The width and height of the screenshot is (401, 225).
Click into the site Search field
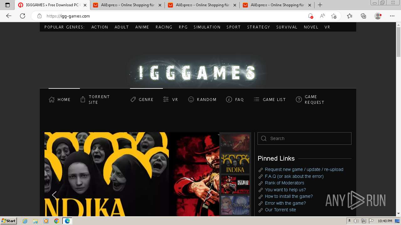(305, 138)
